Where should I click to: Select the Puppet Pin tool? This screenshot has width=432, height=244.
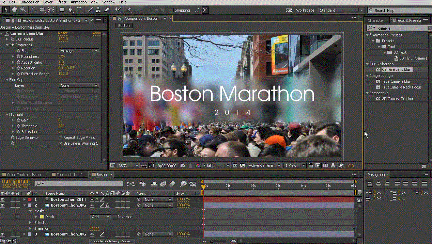coord(129,10)
